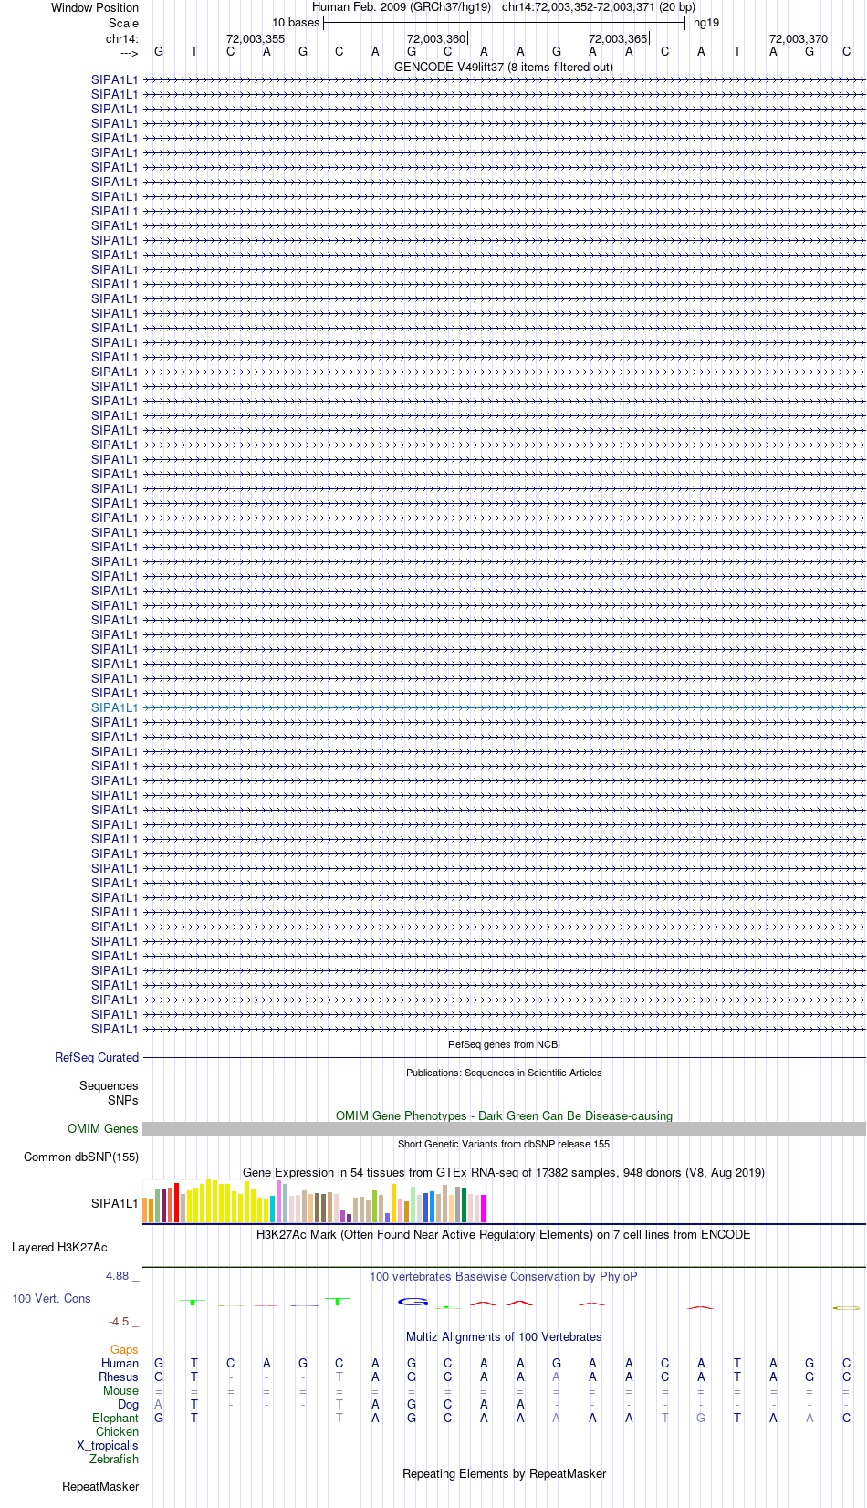Click the magenta last GTEx expression bar
867x1508 pixels.
pyautogui.click(x=484, y=1209)
